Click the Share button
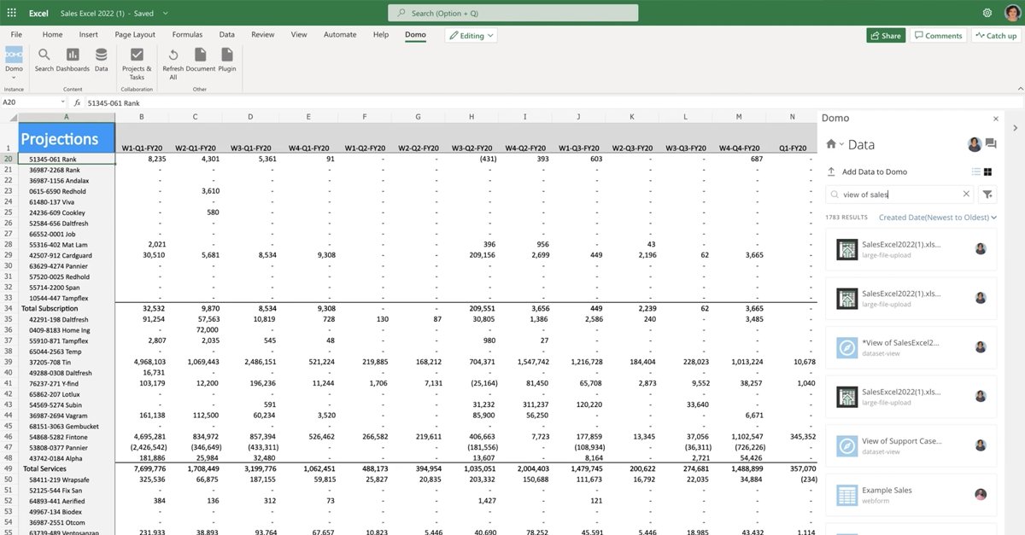 (886, 36)
